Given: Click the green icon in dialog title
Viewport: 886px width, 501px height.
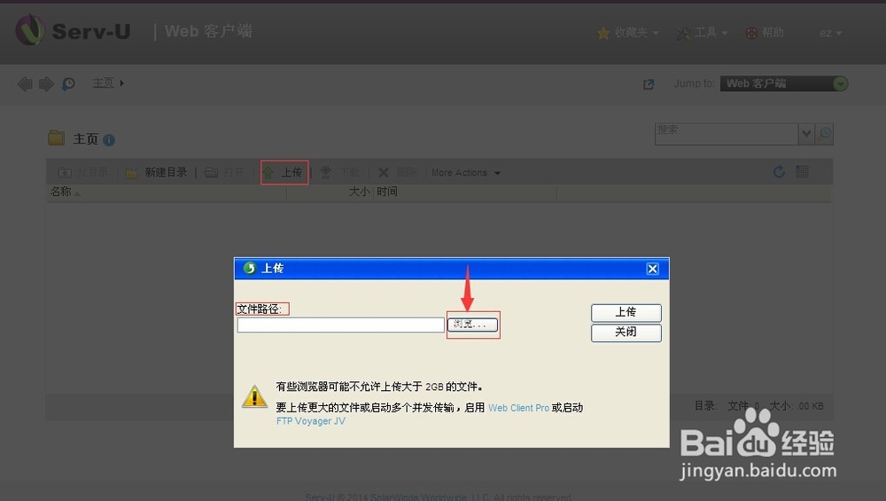Looking at the screenshot, I should [x=249, y=268].
